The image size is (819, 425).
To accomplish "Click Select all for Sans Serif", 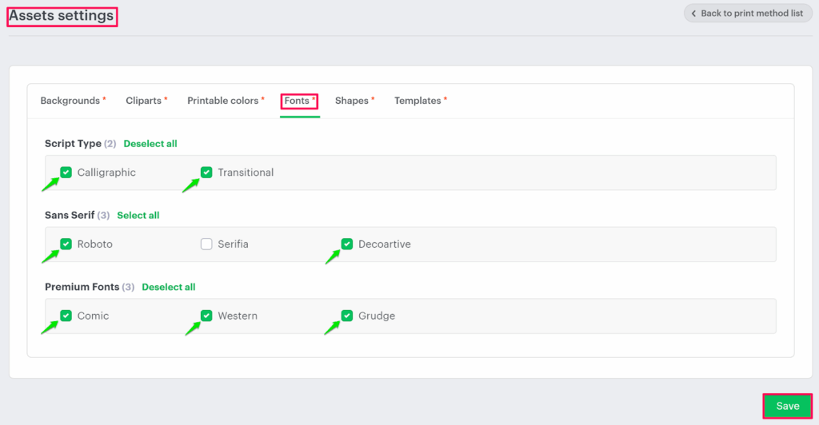I will tap(138, 215).
